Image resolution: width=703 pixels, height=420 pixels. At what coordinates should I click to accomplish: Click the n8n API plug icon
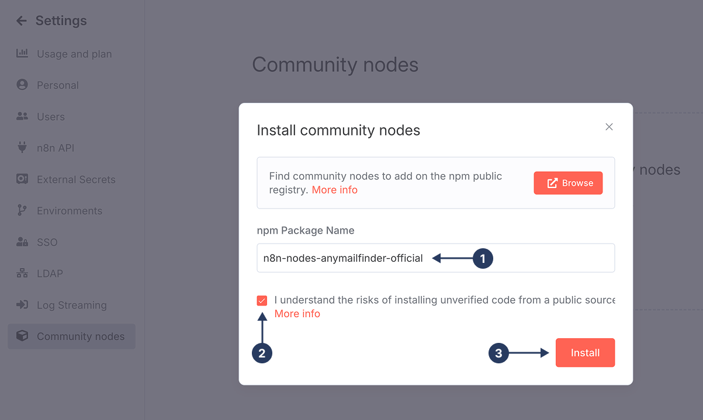tap(22, 148)
